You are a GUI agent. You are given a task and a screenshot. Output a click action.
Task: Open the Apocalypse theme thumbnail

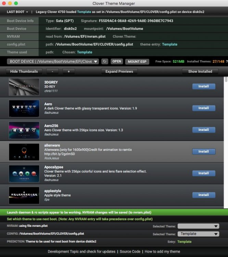(x=24, y=174)
